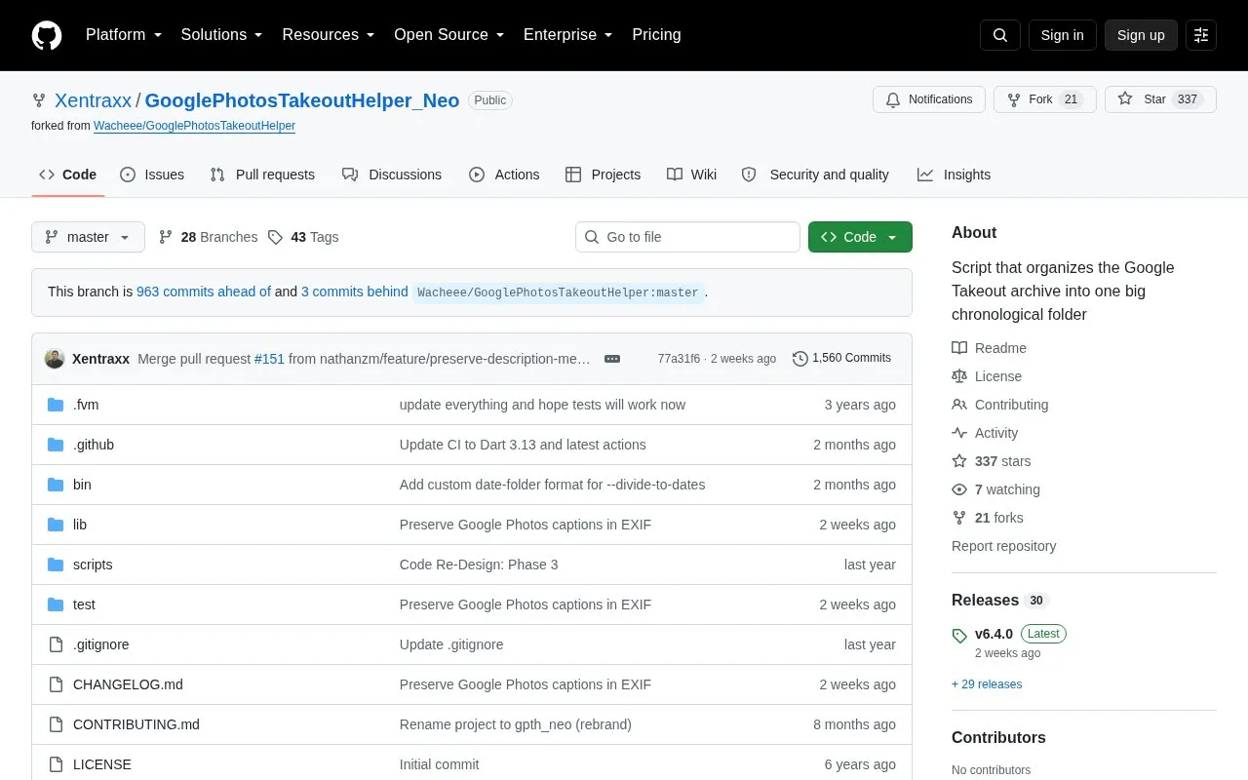The height and width of the screenshot is (780, 1248).
Task: Open pull request #151 link
Action: click(x=269, y=359)
